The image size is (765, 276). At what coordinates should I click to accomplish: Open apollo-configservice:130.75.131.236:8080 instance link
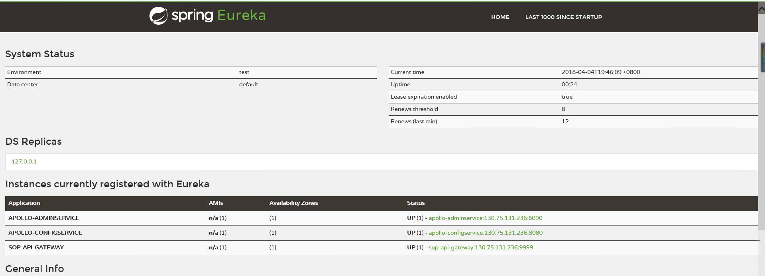(x=485, y=233)
